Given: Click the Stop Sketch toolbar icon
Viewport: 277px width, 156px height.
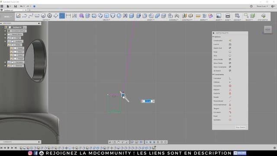Looking at the screenshot, I should pos(263,16).
